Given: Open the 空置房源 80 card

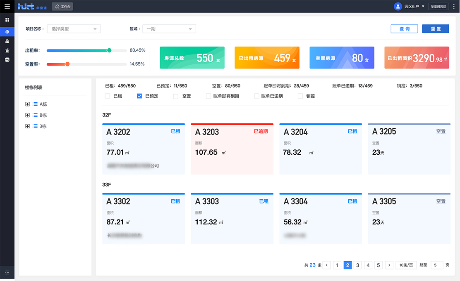Looking at the screenshot, I should [x=342, y=58].
